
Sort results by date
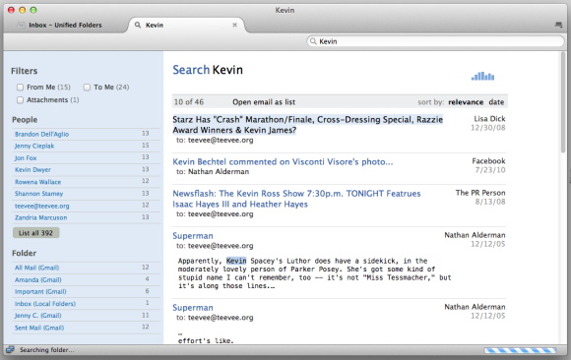pyautogui.click(x=496, y=102)
